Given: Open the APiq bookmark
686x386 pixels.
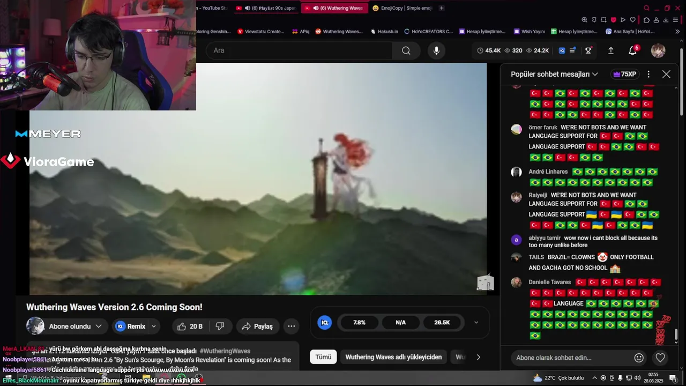Looking at the screenshot, I should [301, 32].
